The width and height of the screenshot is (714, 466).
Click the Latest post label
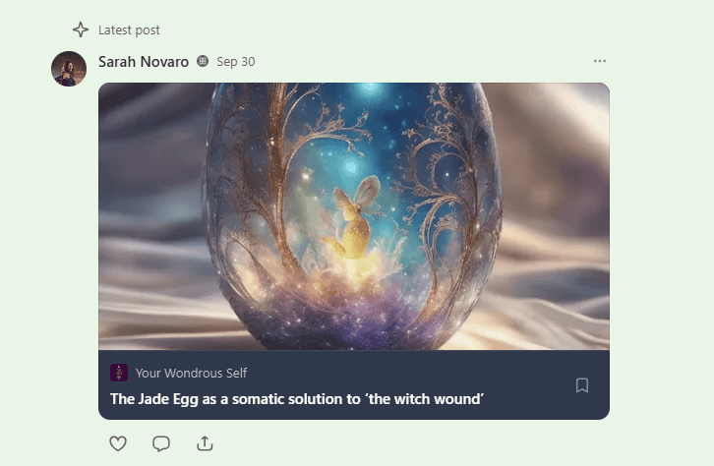tap(129, 30)
